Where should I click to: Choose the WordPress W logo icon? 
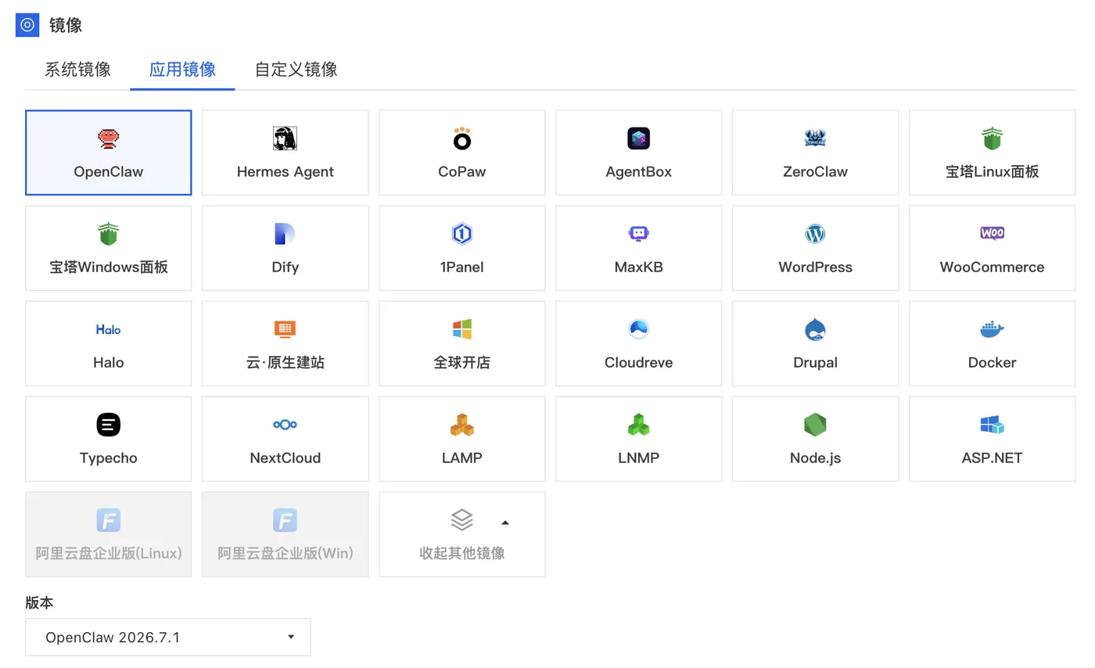point(815,234)
